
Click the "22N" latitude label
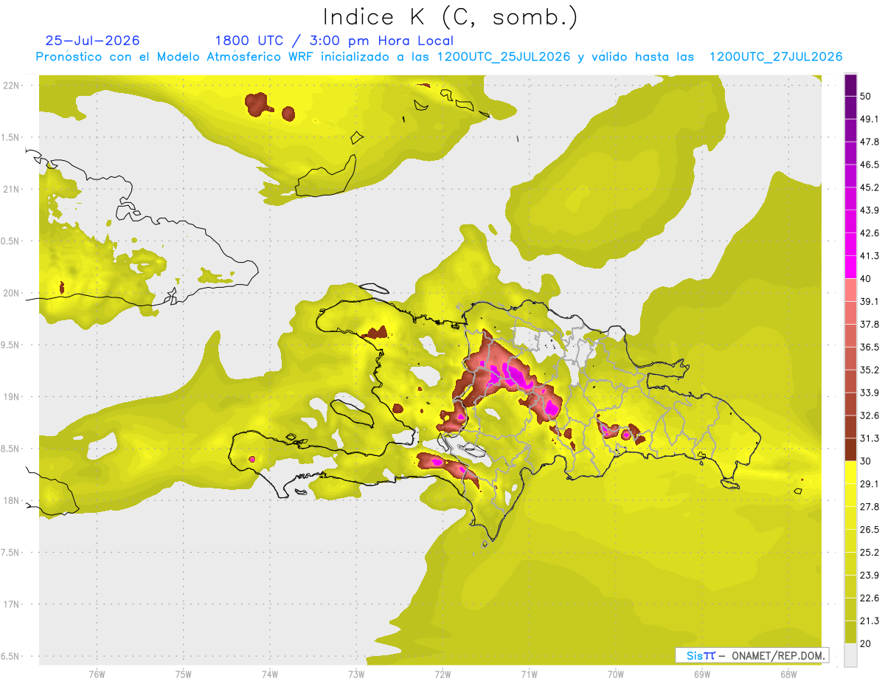[x=11, y=86]
